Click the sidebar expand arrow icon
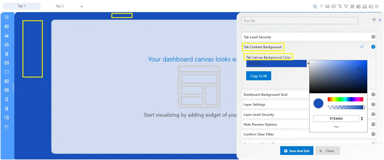 [7, 17]
